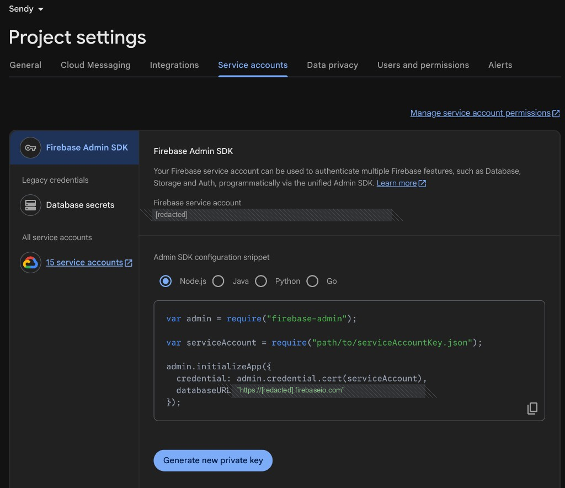Select the Java radio button
Viewport: 565px width, 488px height.
point(218,281)
